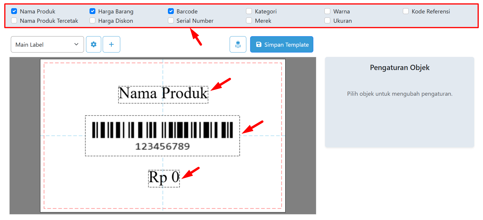Screen dimensions: 483x220
Task: Tick the Warna checkbox
Action: coord(327,11)
